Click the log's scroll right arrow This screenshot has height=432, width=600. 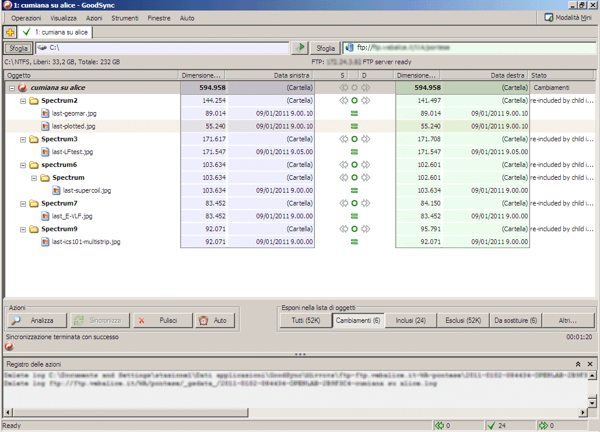[x=583, y=413]
